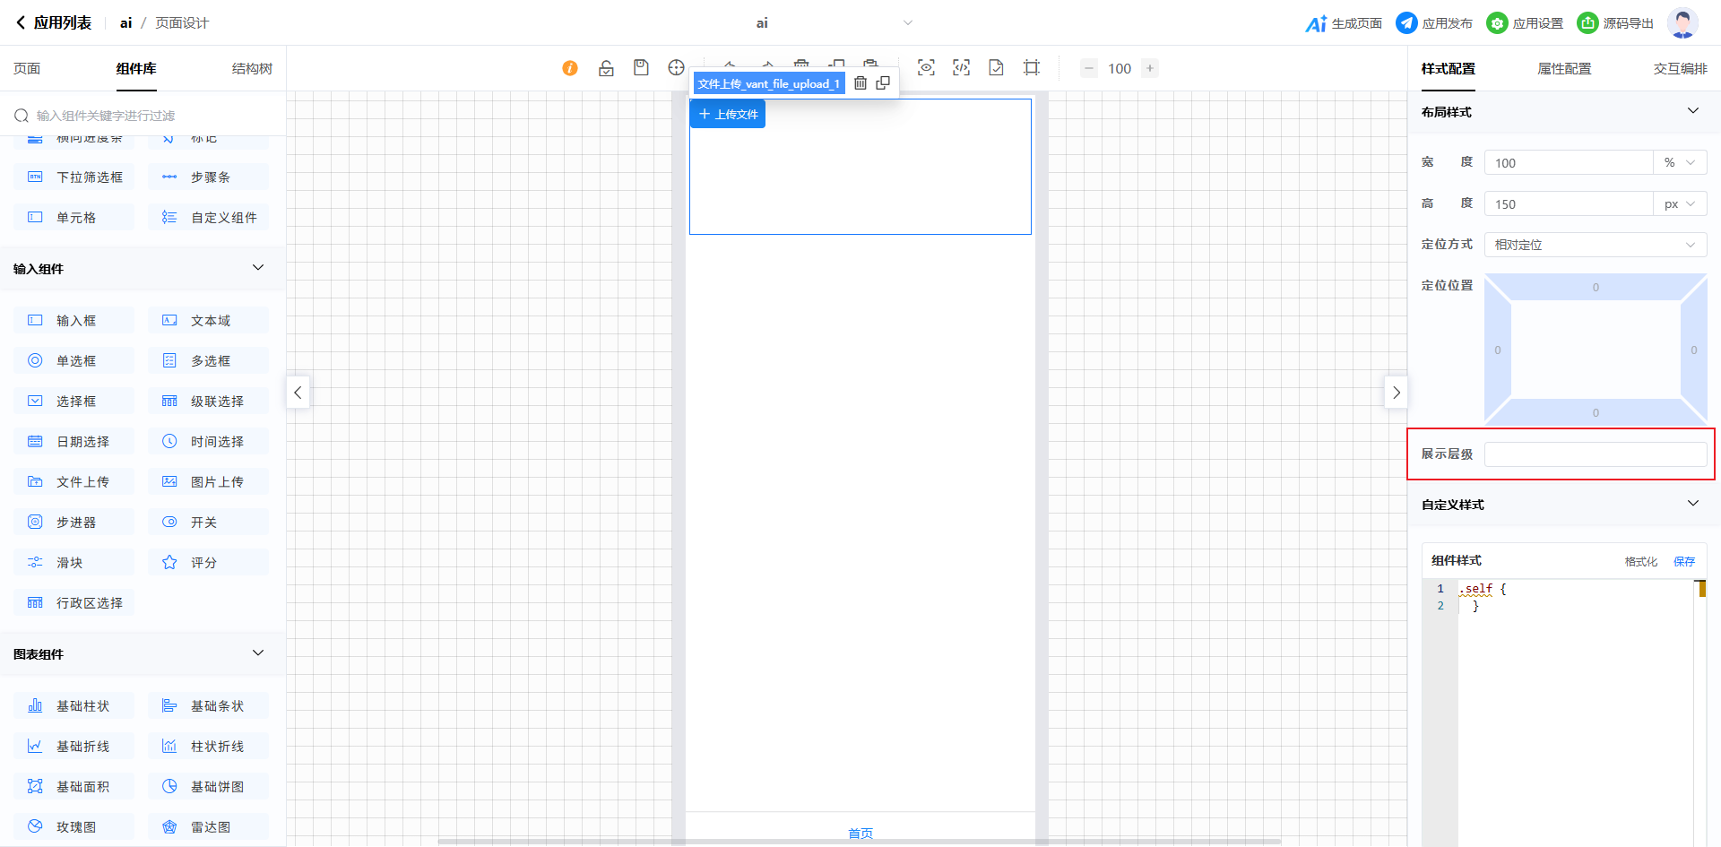
Task: Copy the selected file upload component
Action: click(x=883, y=83)
